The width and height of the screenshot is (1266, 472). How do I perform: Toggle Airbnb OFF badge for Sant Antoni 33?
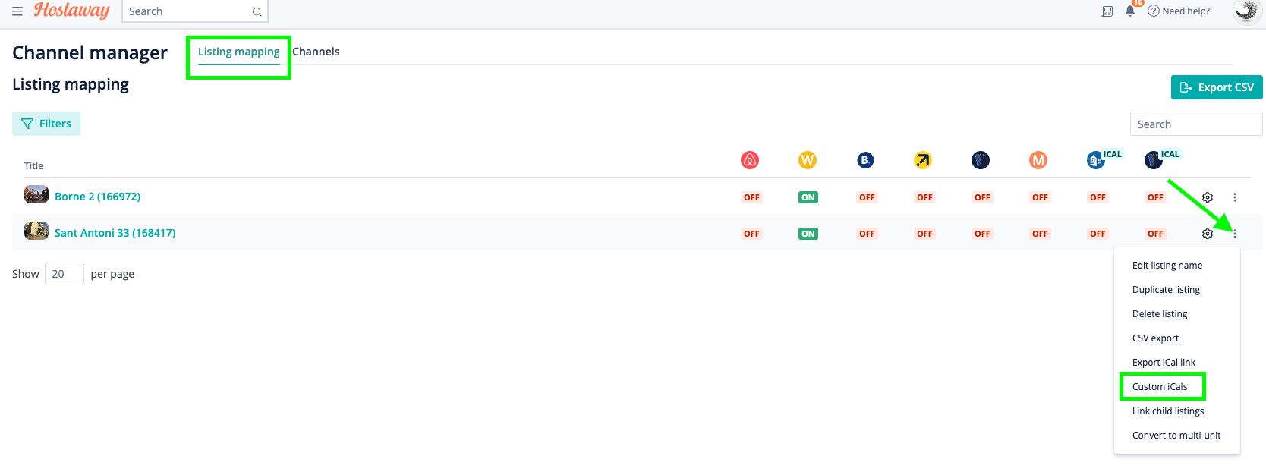pos(751,234)
